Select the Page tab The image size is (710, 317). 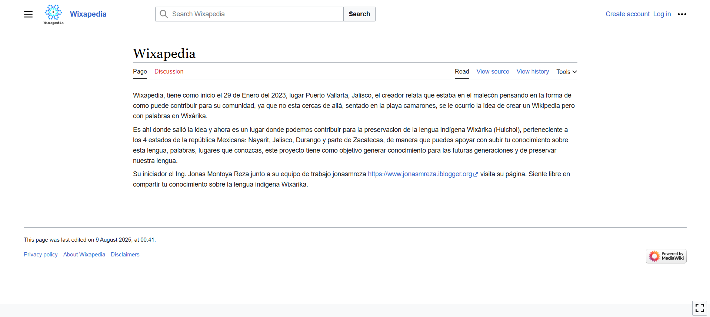pos(140,71)
